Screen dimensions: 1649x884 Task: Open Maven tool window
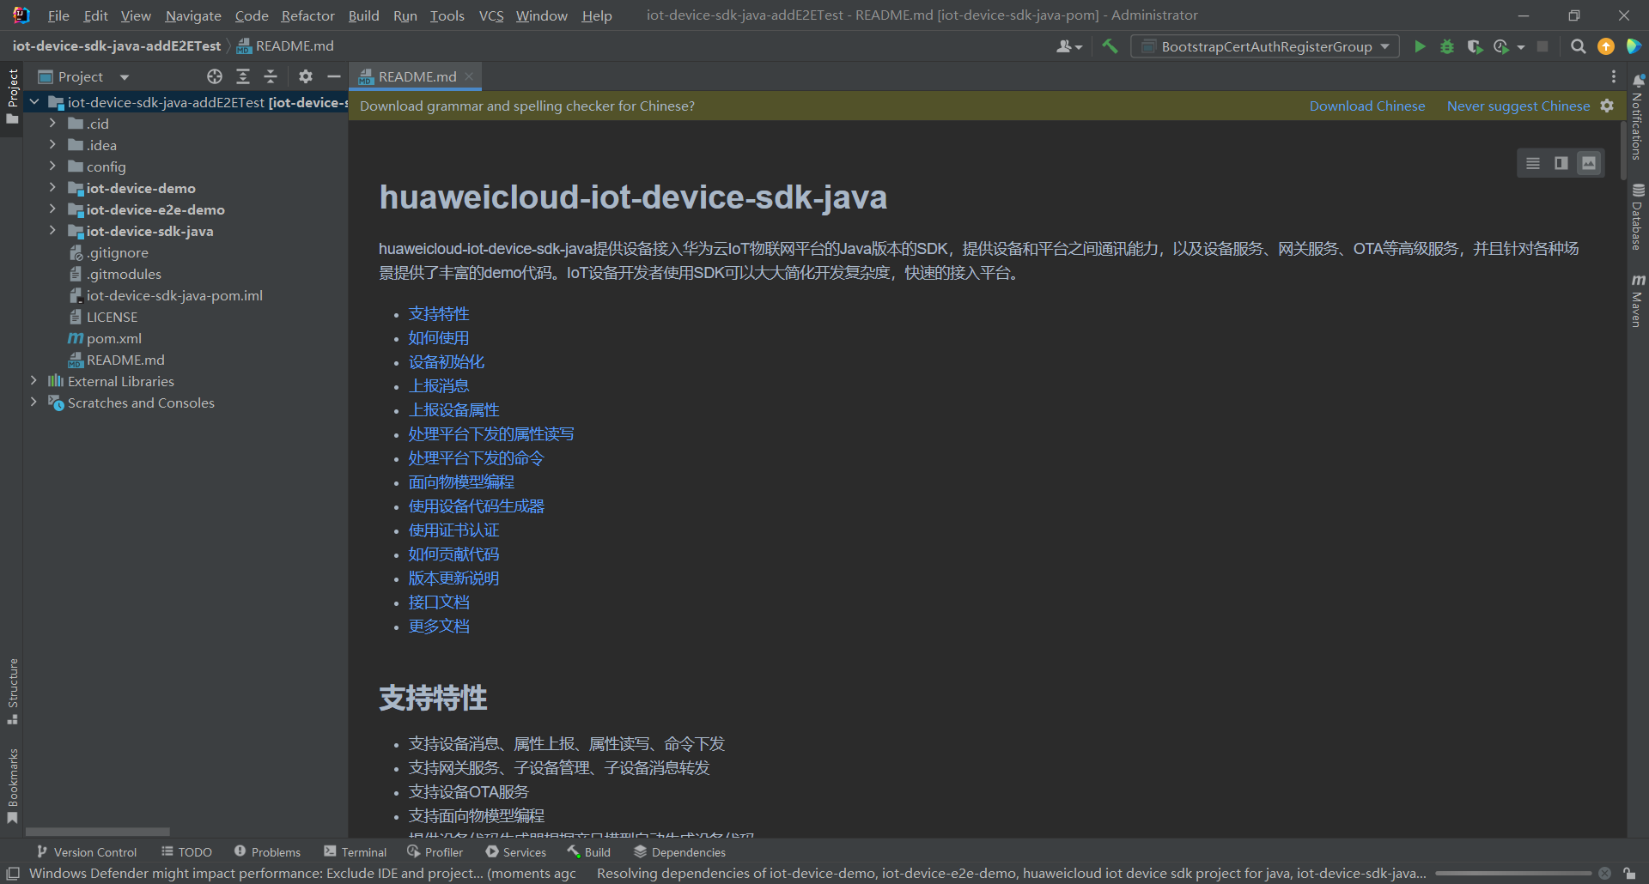pos(1638,300)
